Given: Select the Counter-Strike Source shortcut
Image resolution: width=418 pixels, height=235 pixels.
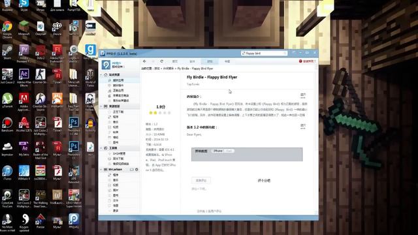Looking at the screenshot, I should point(40,102).
